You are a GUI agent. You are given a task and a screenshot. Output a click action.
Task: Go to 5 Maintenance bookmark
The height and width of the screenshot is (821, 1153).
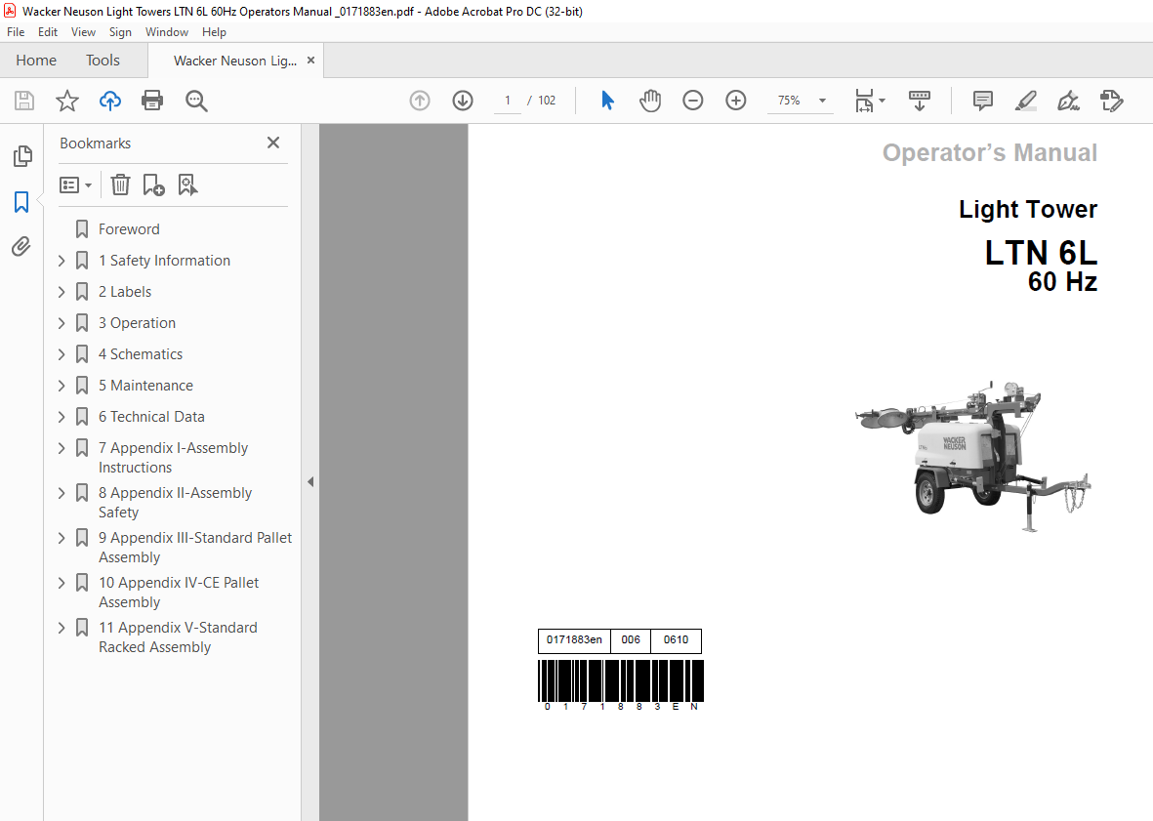pos(145,386)
